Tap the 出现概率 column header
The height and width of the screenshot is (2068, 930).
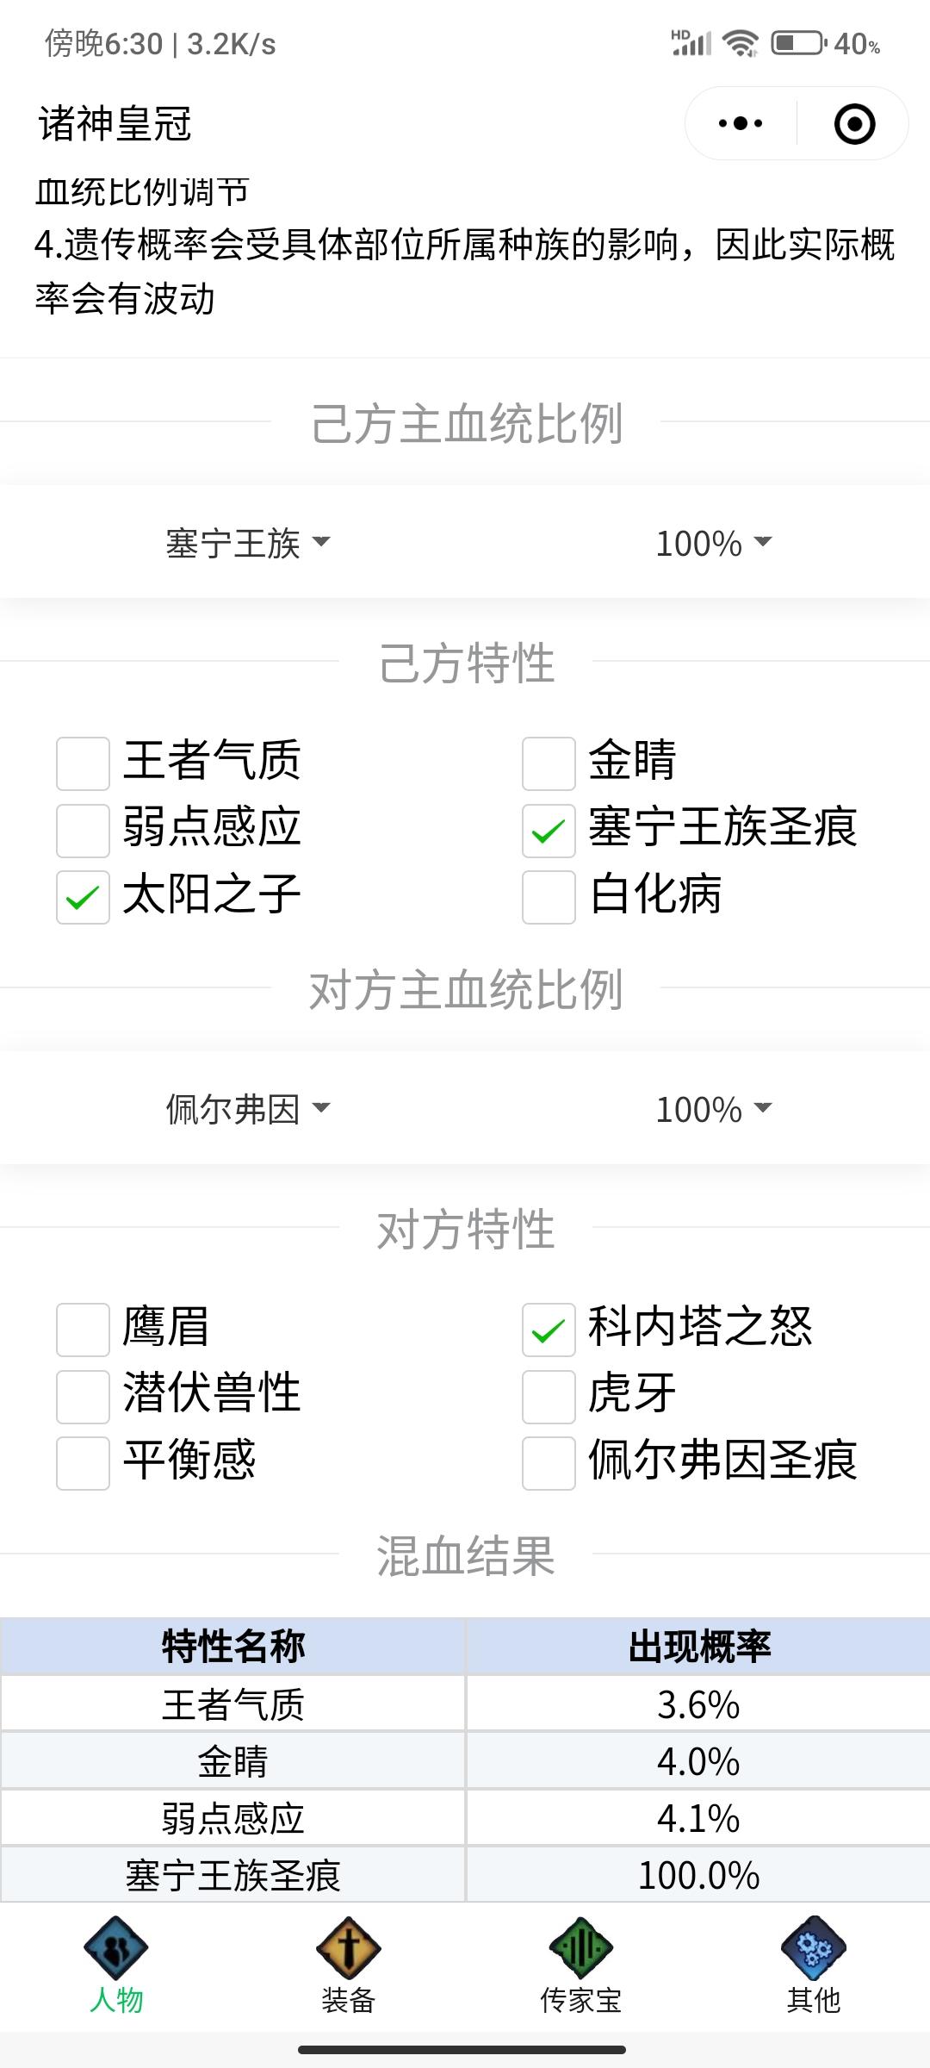tap(699, 1646)
